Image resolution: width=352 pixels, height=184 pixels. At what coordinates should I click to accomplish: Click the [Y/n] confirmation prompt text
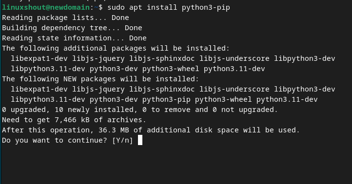[x=122, y=140]
